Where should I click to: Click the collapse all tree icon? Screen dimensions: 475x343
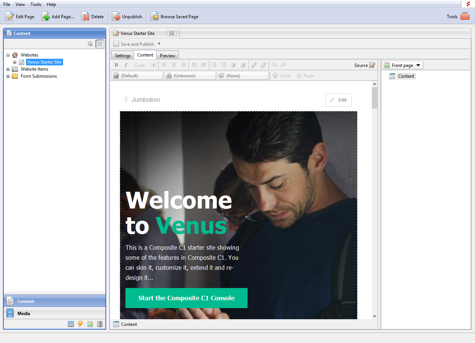90,44
